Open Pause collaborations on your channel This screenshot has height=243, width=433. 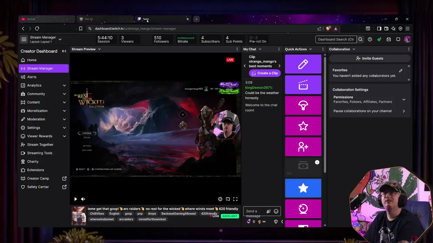coord(369,111)
